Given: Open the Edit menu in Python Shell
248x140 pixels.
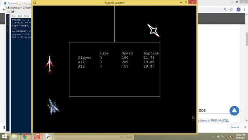Looking at the screenshot, I should pyautogui.click(x=20, y=16).
